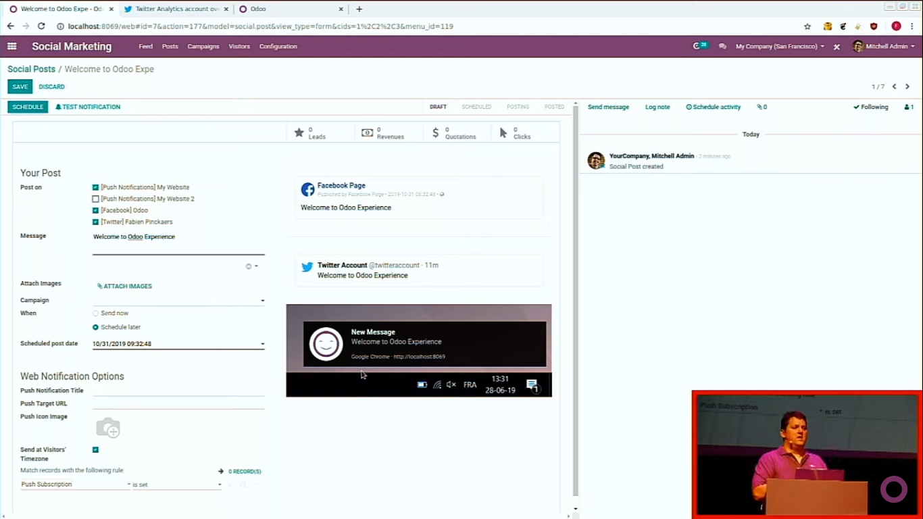
Task: Toggle the Following subscription in chatter
Action: 870,107
